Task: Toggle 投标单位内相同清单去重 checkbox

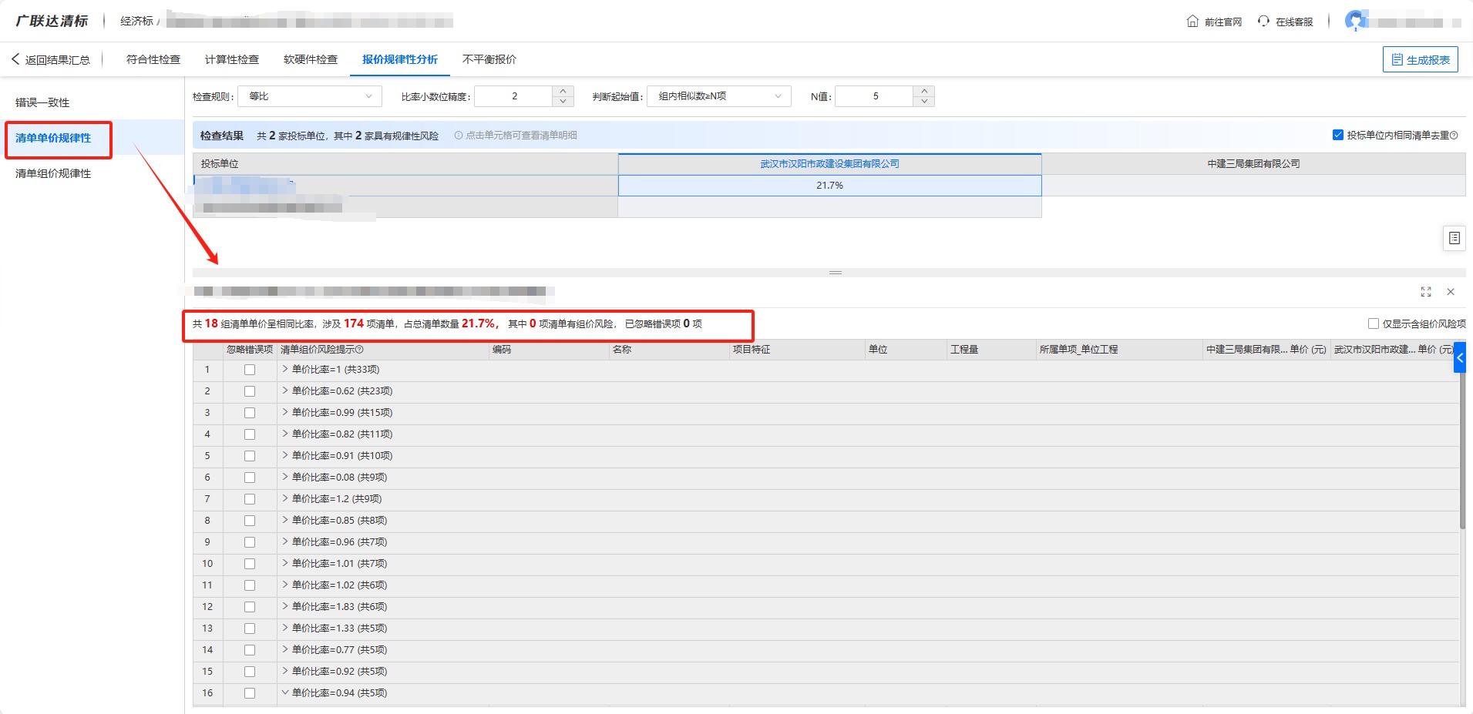Action: coord(1338,135)
